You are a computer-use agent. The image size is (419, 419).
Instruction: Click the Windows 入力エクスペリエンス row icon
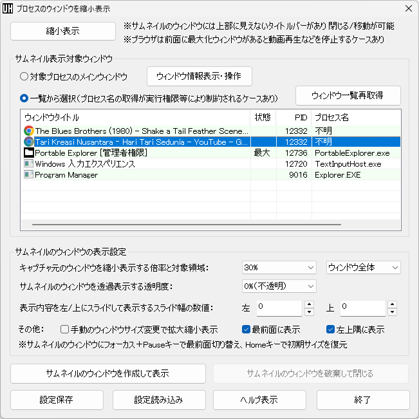click(x=28, y=164)
